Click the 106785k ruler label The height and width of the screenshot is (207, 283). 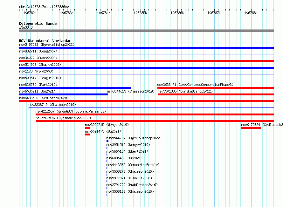[x=140, y=13]
